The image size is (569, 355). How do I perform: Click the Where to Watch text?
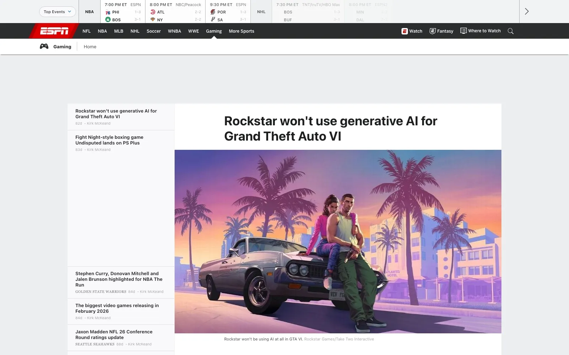pos(484,31)
